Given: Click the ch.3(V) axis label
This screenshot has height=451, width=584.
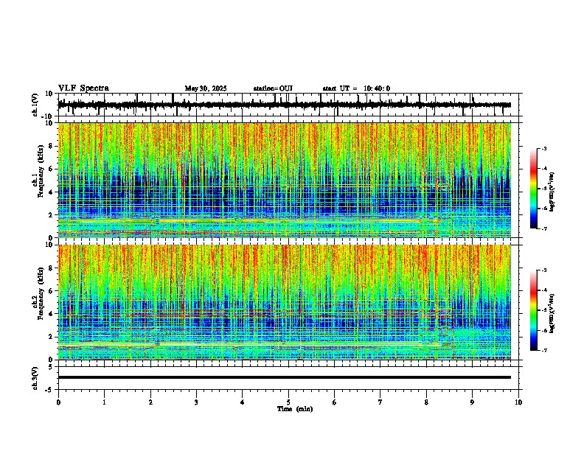Looking at the screenshot, I should point(35,378).
